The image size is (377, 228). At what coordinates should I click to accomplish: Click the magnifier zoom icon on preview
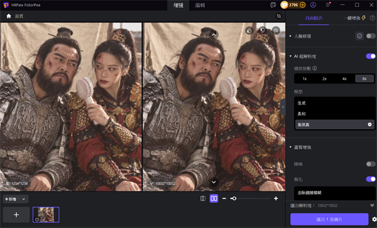pyautogui.click(x=276, y=31)
